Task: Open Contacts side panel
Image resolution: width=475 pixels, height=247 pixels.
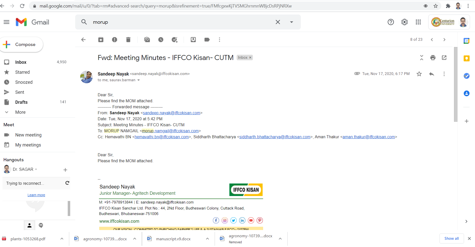Action: (467, 93)
